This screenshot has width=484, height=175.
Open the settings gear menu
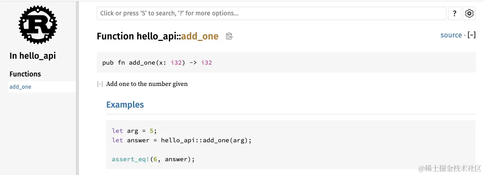(469, 13)
